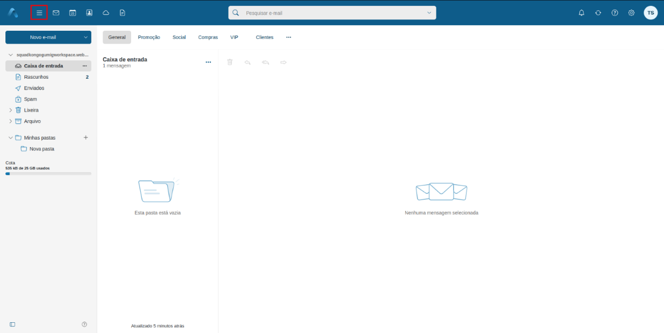Click the magnifier search icon

click(x=236, y=12)
